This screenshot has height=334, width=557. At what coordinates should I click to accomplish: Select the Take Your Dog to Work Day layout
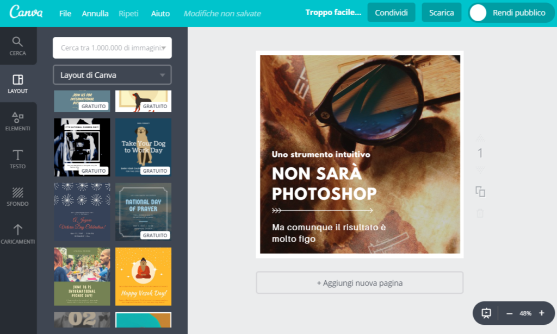click(143, 147)
